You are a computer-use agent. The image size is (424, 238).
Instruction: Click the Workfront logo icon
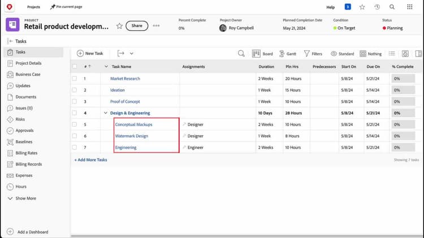click(10, 7)
